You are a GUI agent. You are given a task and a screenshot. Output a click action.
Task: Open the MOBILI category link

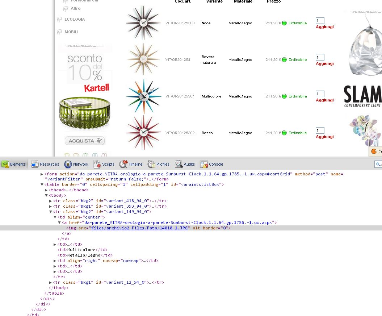pyautogui.click(x=71, y=32)
